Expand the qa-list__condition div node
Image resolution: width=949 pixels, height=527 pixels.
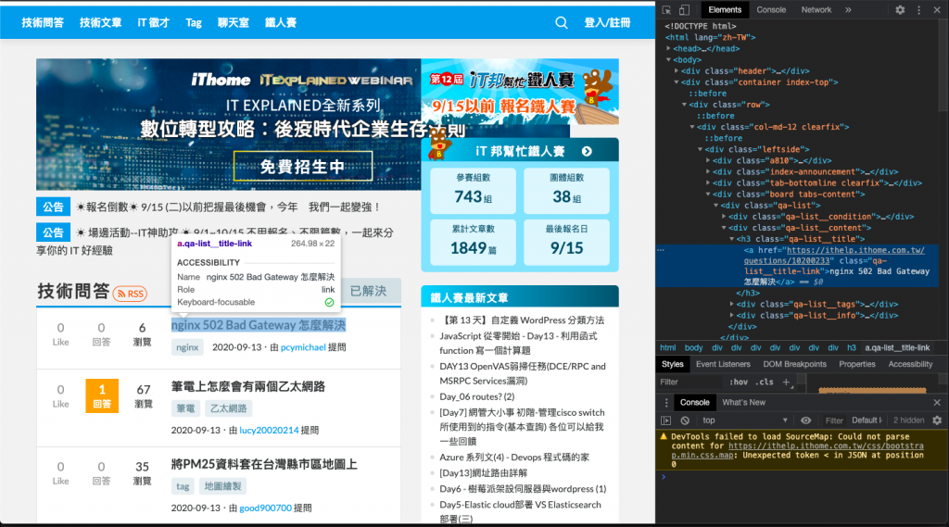(x=724, y=217)
